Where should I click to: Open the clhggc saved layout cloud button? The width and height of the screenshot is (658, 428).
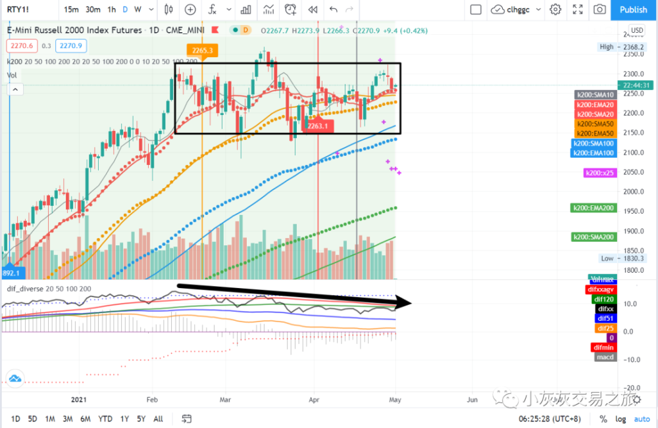[511, 9]
